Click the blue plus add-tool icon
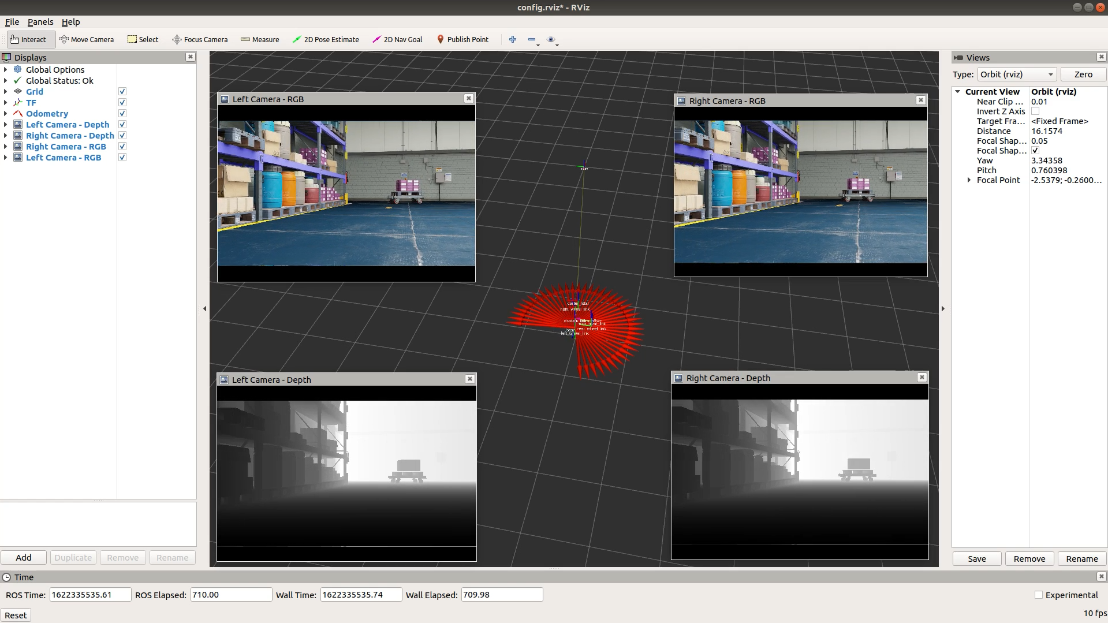The height and width of the screenshot is (623, 1108). (x=512, y=39)
